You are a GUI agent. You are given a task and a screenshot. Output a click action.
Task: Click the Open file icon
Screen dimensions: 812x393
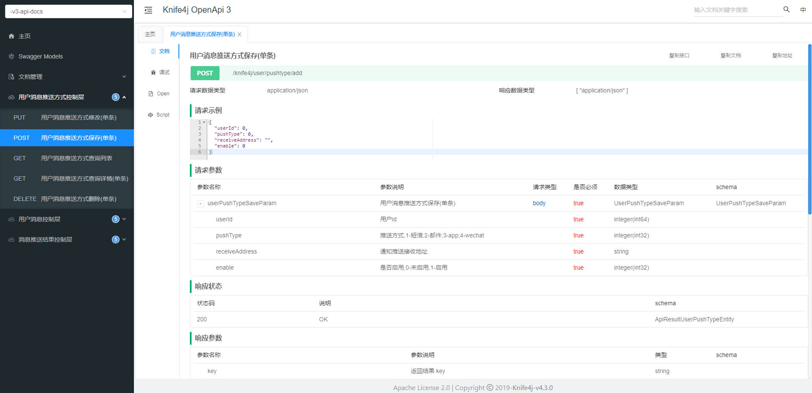pyautogui.click(x=151, y=94)
